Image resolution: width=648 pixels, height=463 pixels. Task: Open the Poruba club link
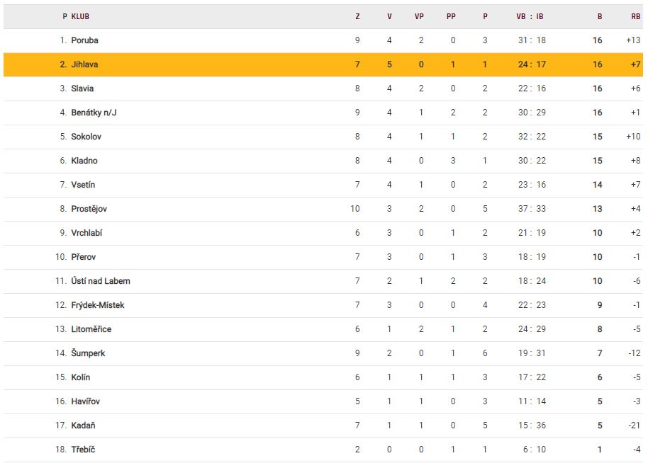click(x=84, y=40)
